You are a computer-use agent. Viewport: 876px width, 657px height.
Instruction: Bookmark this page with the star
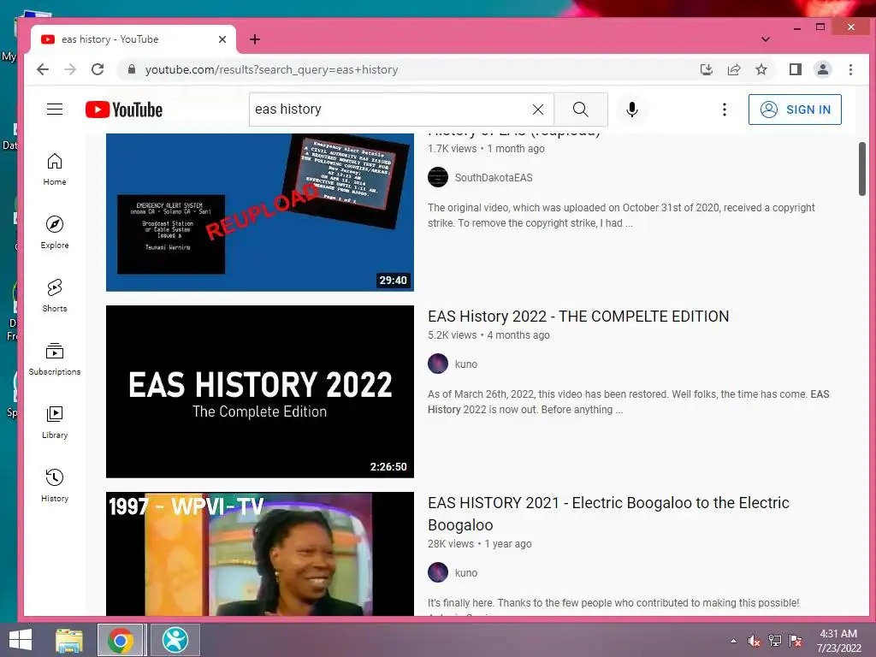[761, 69]
